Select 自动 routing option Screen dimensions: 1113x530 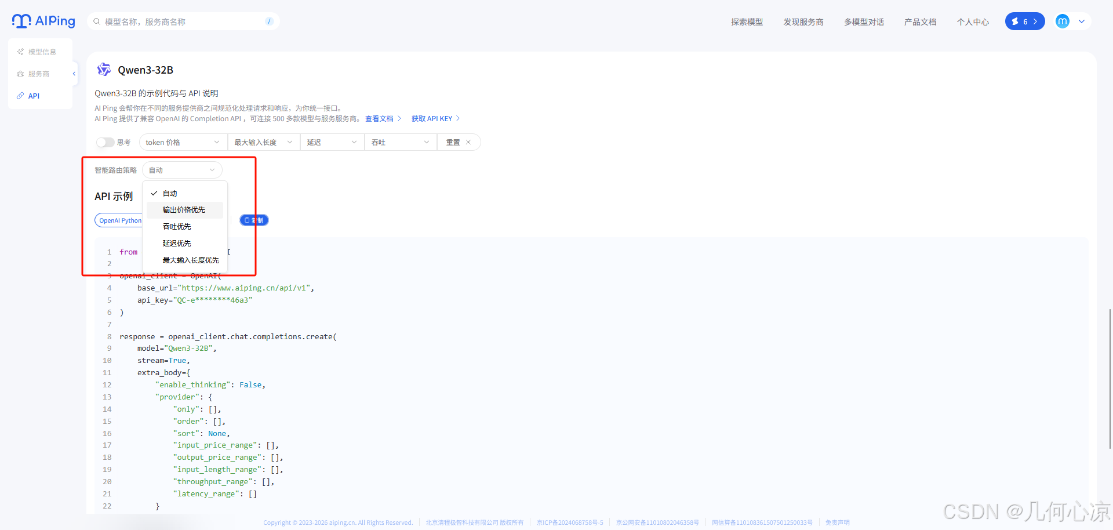click(x=185, y=193)
